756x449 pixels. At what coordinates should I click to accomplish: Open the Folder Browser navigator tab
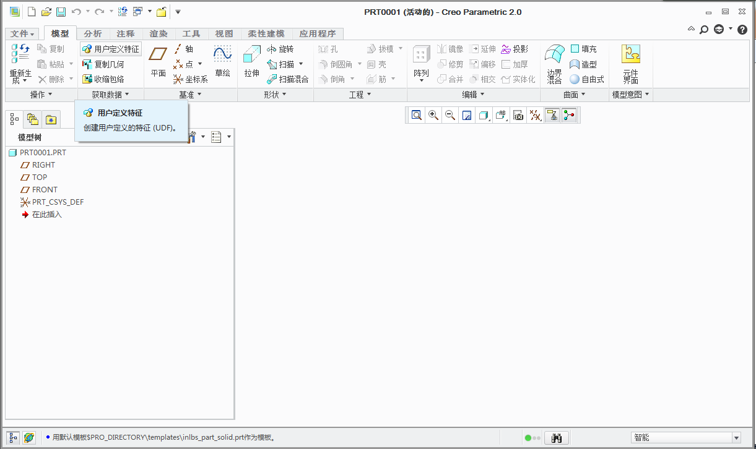pos(32,119)
